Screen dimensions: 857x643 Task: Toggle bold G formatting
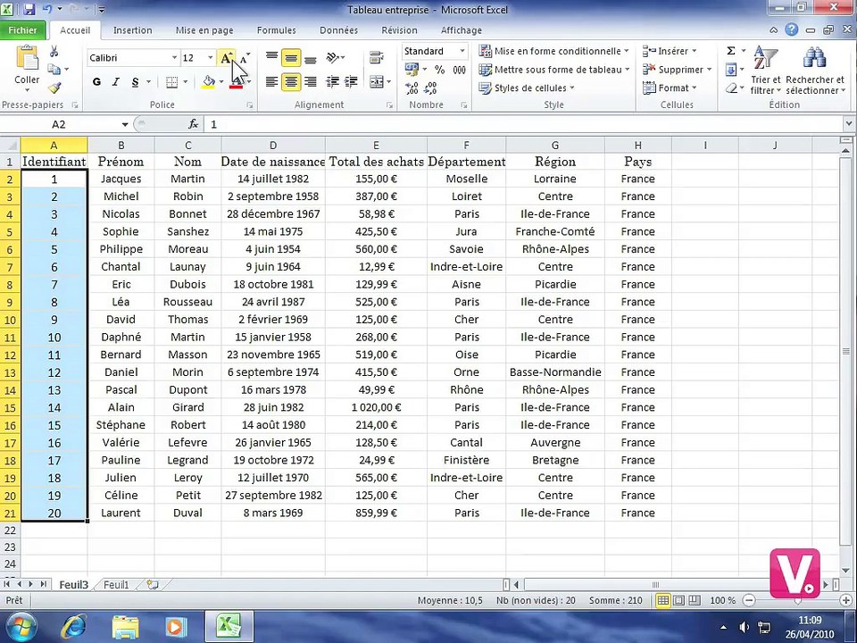[96, 82]
